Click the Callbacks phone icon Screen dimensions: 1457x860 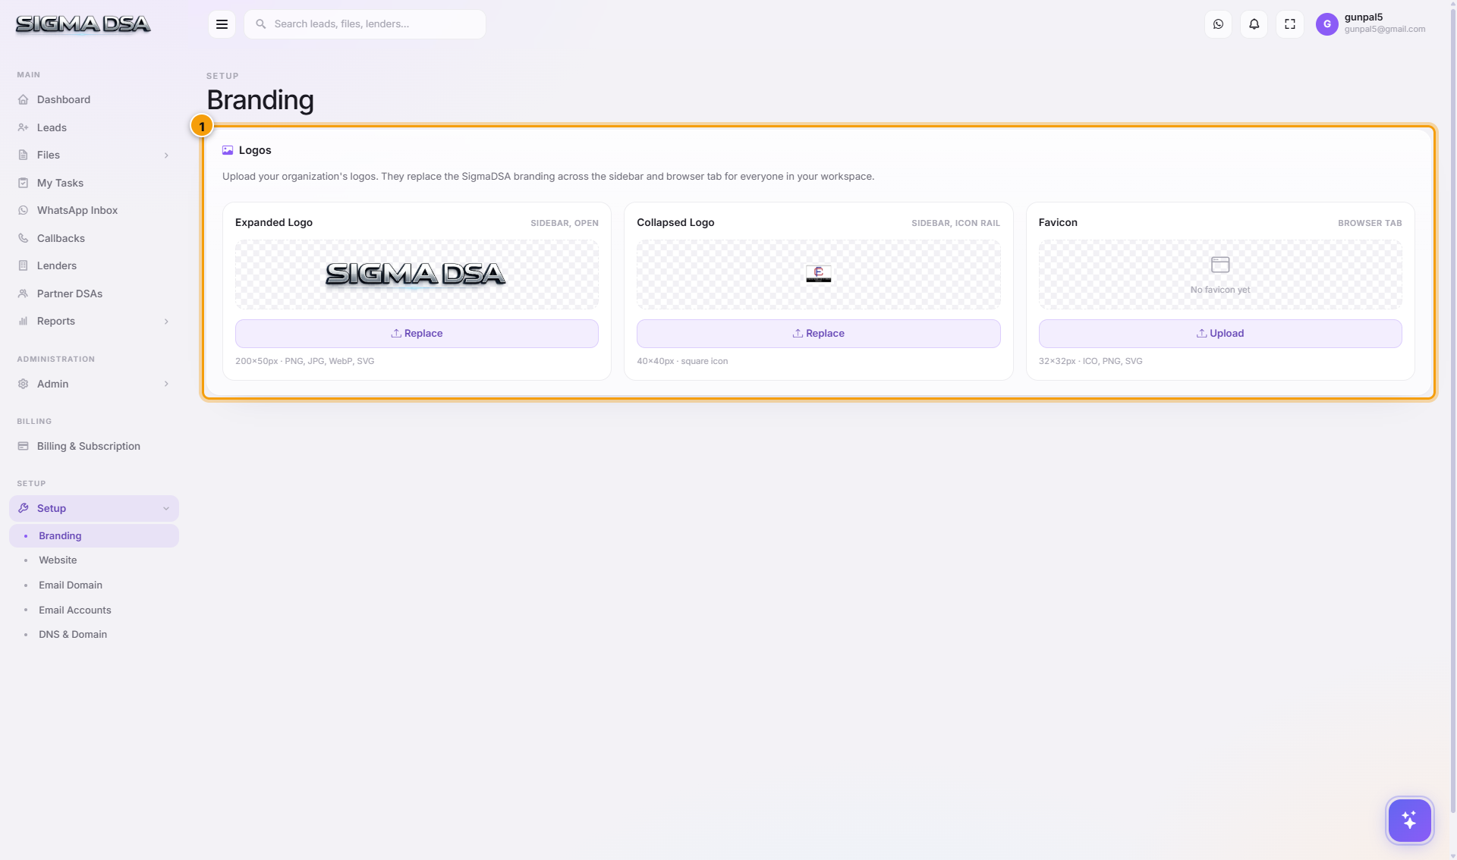[24, 238]
